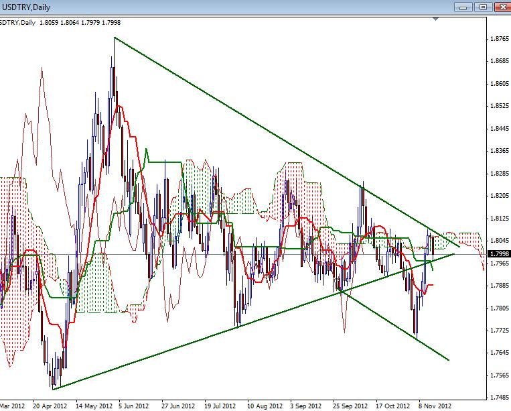Click the 1.7805 price scale label
511x411 pixels.
coord(500,308)
